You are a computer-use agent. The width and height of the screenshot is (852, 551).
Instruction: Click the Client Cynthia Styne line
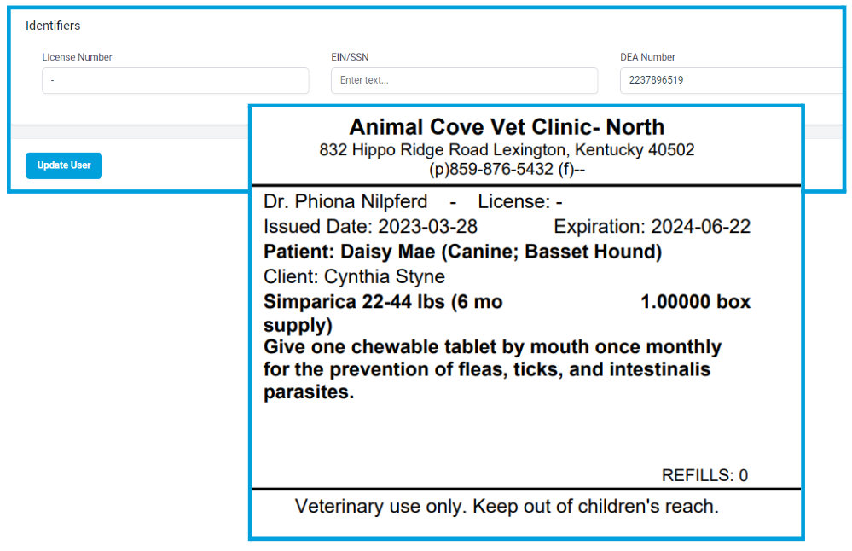(354, 276)
